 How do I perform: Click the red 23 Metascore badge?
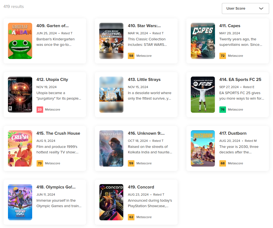(x=40, y=109)
